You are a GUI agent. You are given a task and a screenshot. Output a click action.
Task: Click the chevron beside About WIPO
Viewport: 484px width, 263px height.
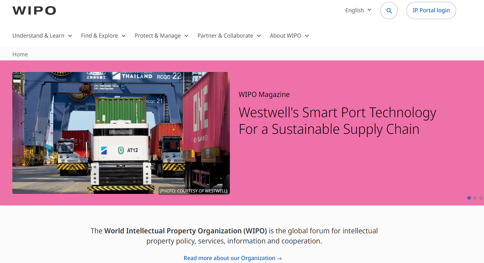point(307,36)
